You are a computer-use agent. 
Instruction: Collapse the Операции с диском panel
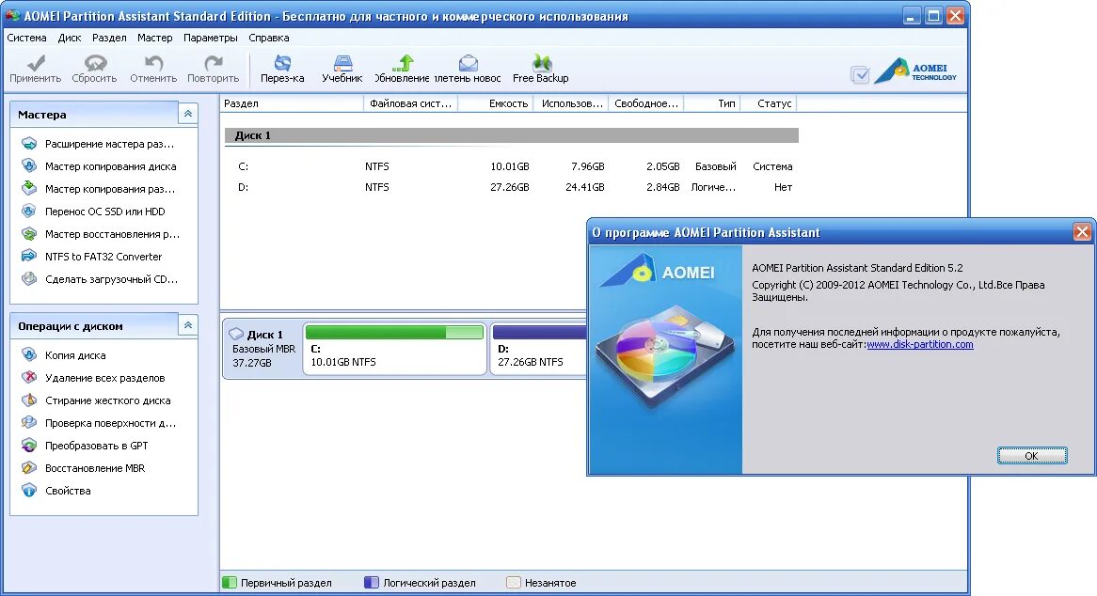click(x=187, y=325)
